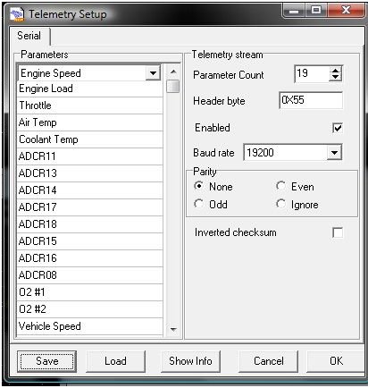Decrease Parameter Count with down arrow
This screenshot has width=368, height=388.
click(336, 77)
